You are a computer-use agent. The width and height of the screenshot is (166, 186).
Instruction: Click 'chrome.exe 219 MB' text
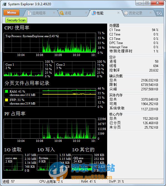(x=22, y=104)
